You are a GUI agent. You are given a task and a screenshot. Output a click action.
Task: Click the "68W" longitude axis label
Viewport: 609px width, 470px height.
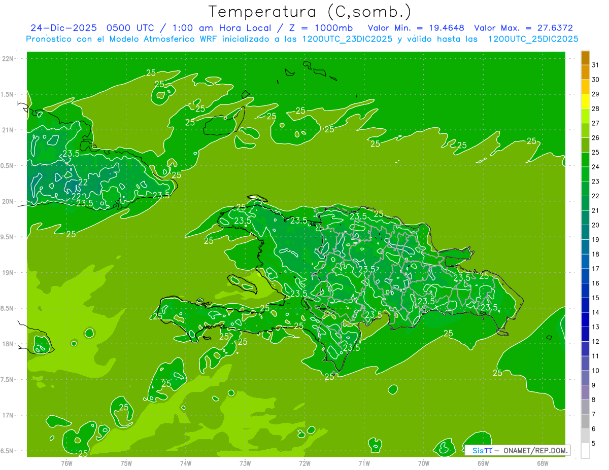coord(543,463)
